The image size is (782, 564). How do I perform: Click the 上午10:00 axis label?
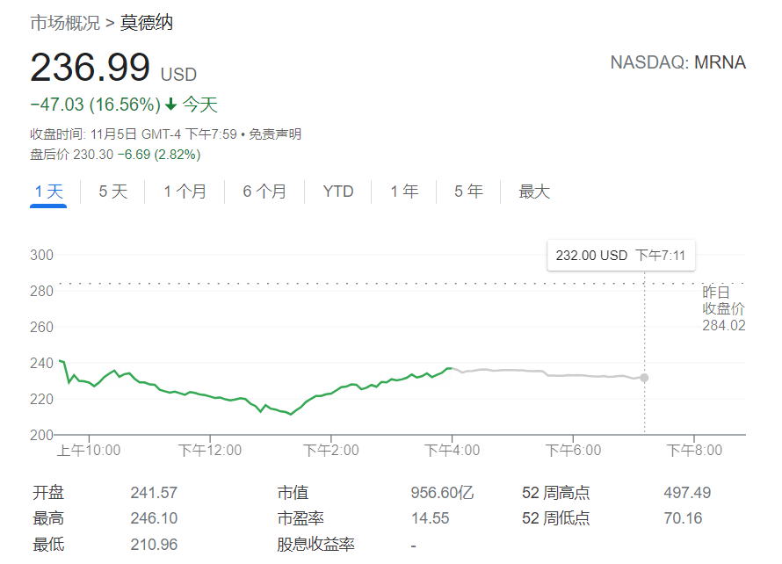[x=89, y=451]
